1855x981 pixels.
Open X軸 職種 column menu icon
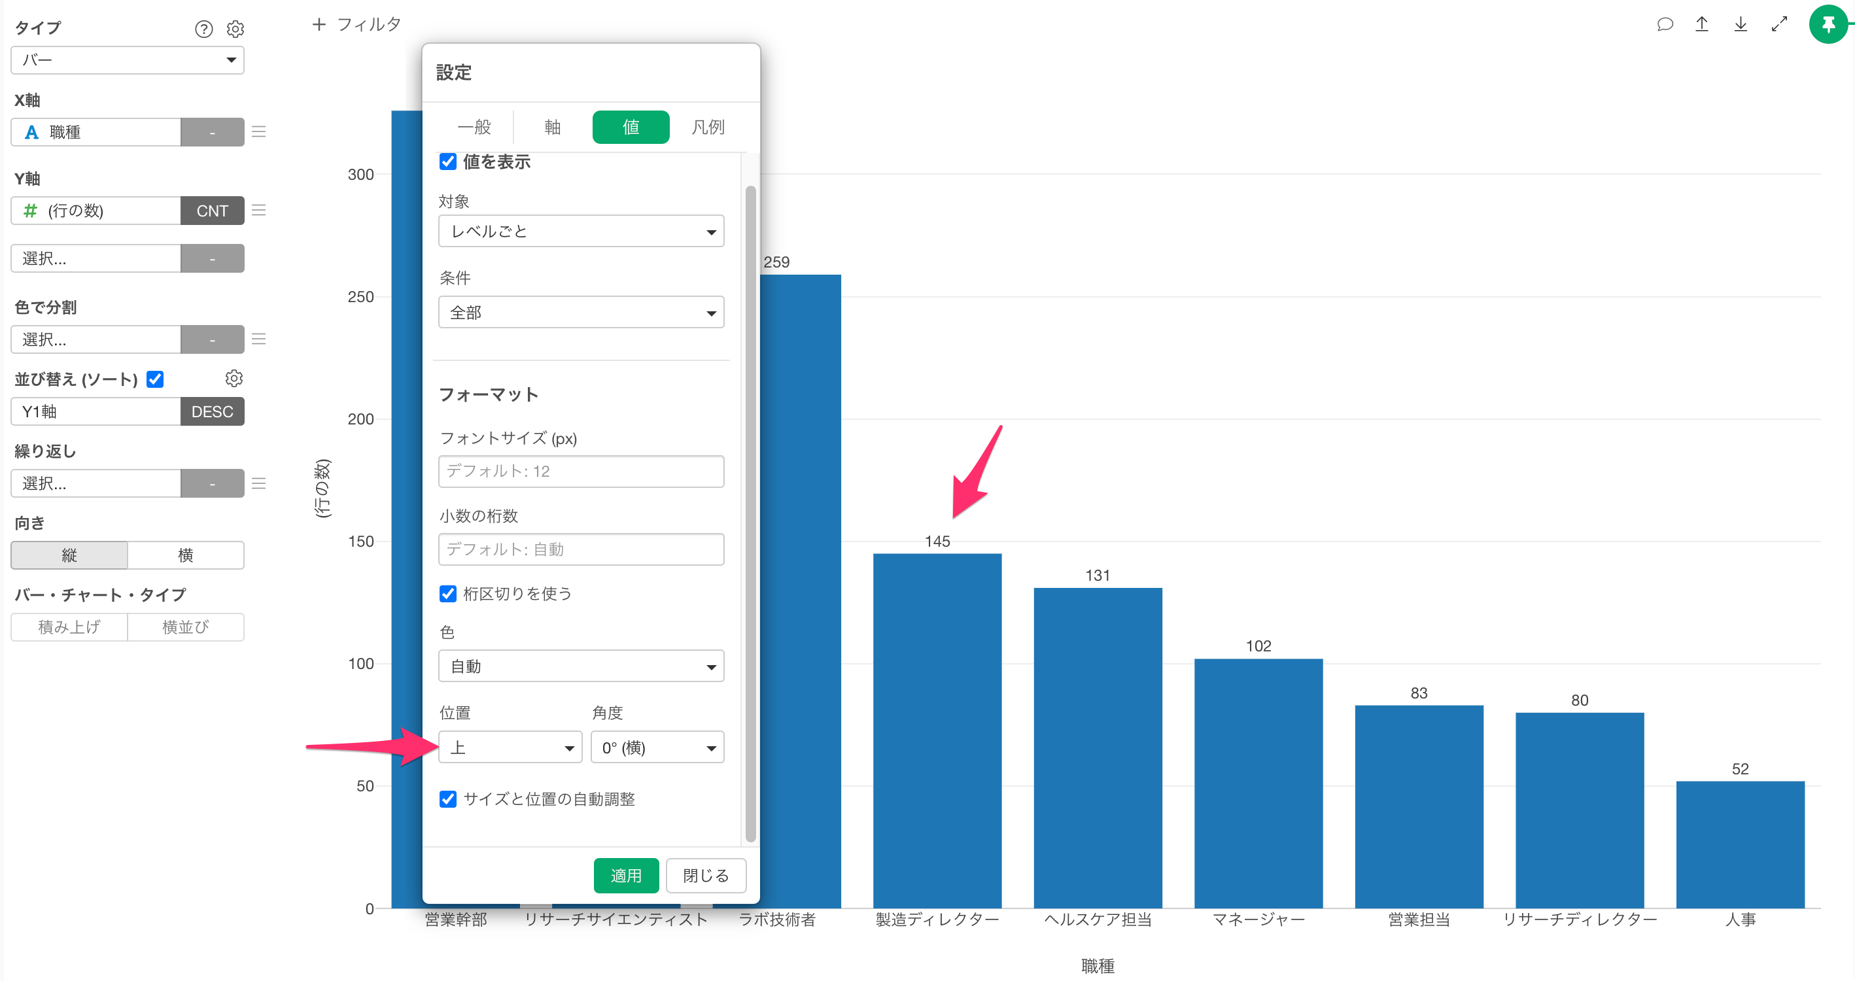(x=258, y=132)
